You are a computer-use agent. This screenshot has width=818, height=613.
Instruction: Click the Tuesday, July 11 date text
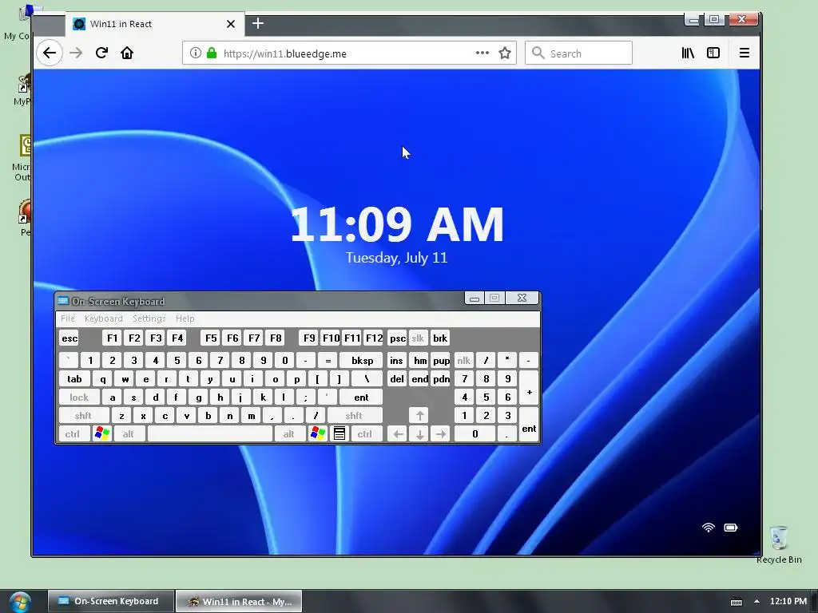click(396, 258)
